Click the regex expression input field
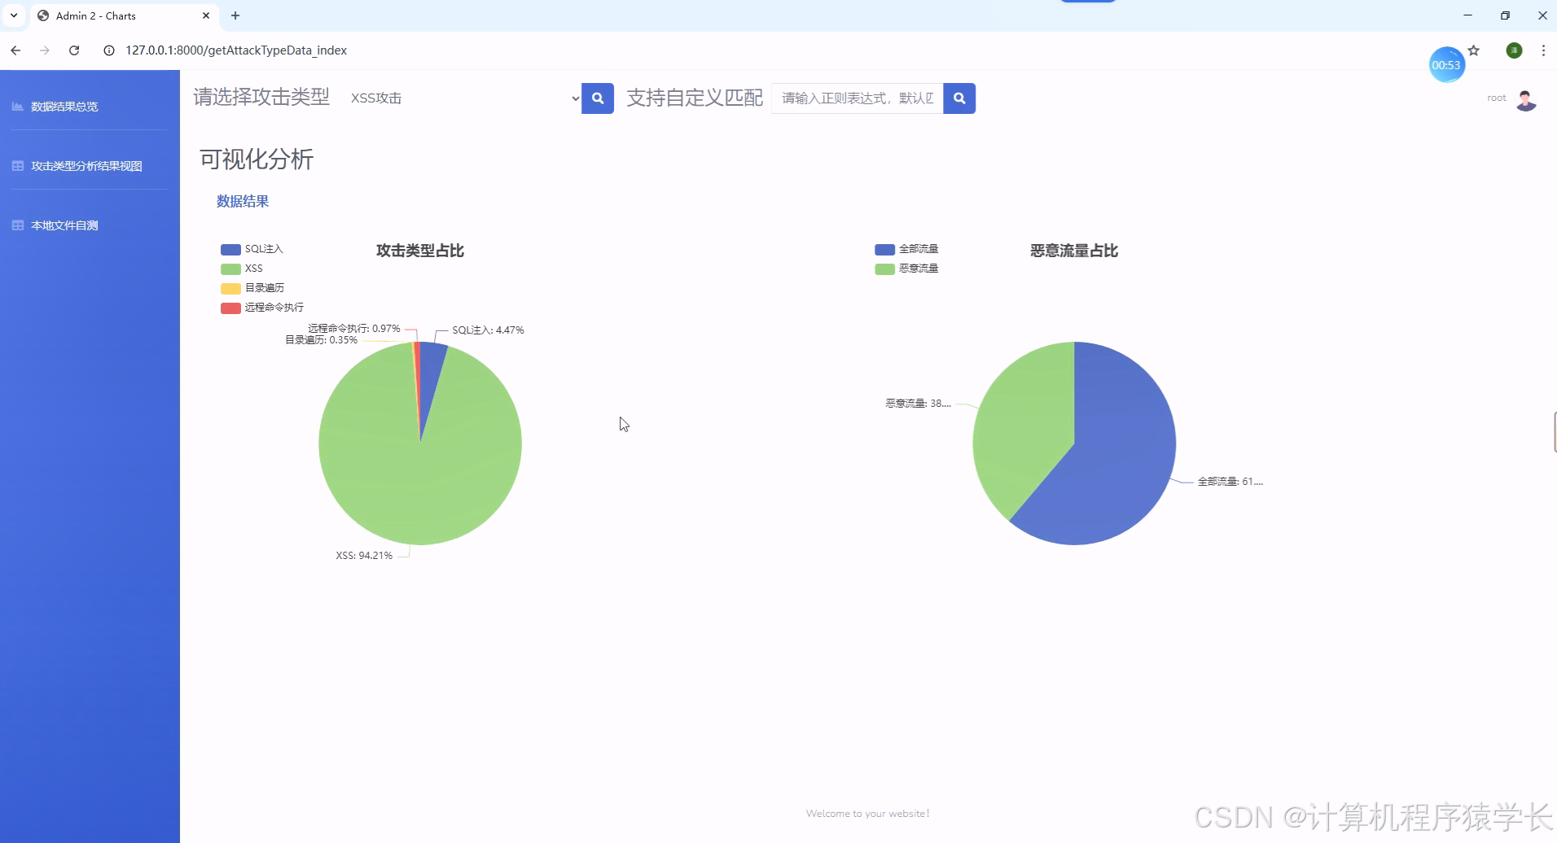The height and width of the screenshot is (843, 1557). tap(855, 98)
